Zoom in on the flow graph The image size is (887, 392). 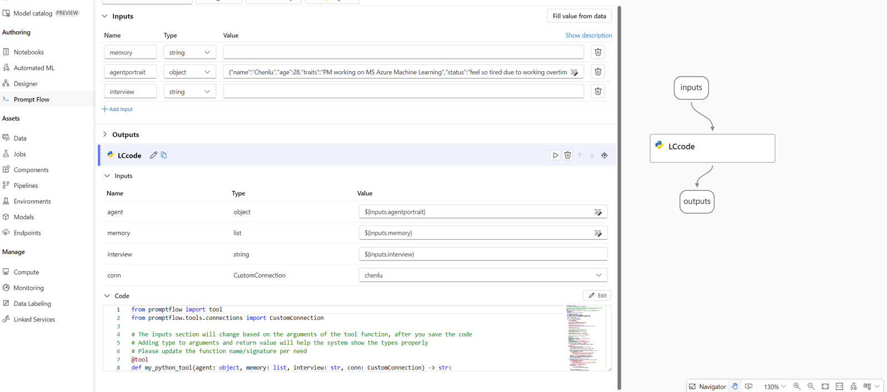pos(797,386)
